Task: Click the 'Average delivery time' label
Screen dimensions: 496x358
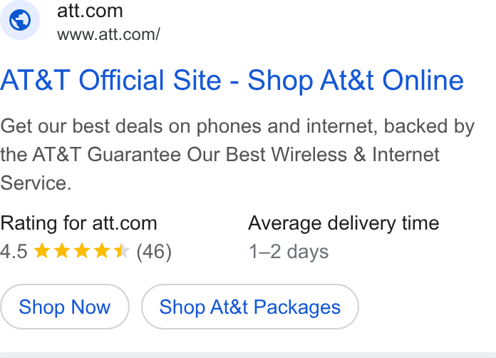Action: (343, 223)
